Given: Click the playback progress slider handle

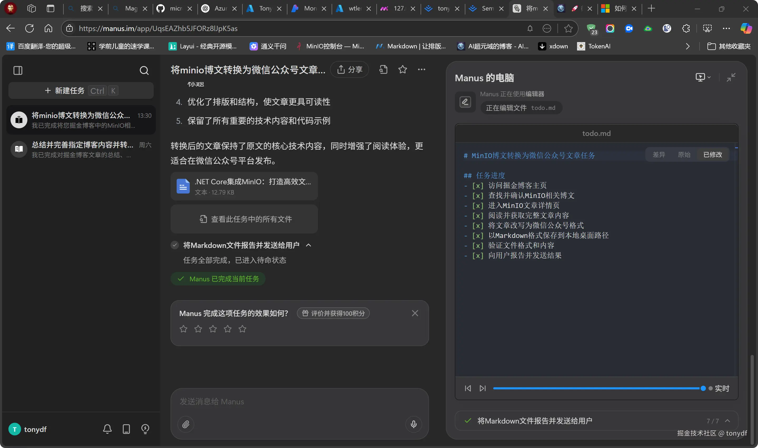Looking at the screenshot, I should (x=703, y=388).
